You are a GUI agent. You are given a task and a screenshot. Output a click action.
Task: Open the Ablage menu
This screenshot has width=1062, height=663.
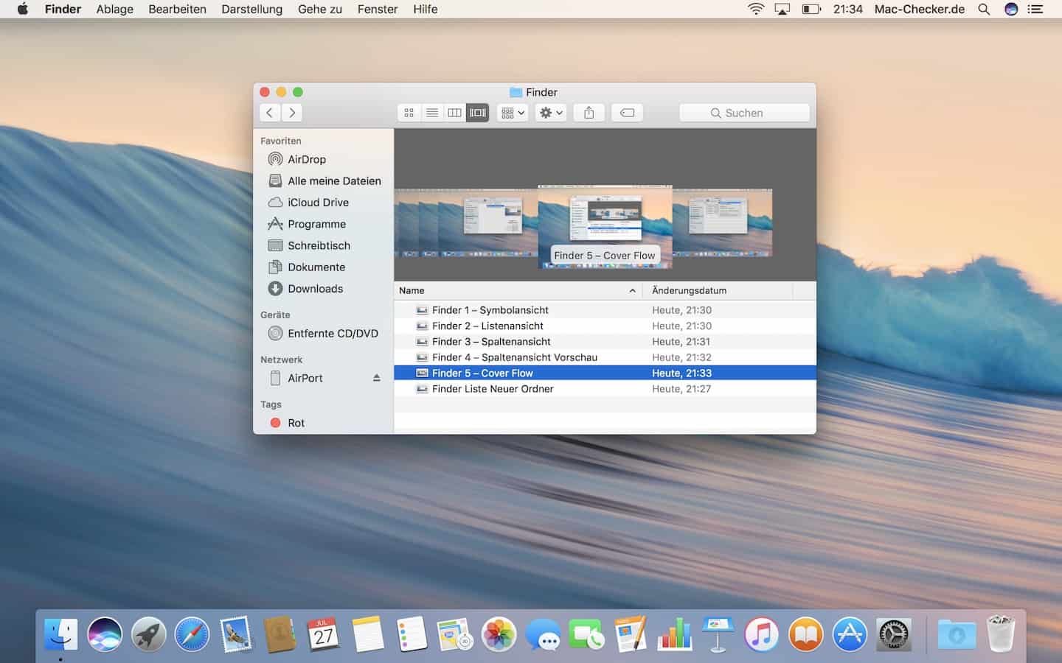click(x=115, y=9)
